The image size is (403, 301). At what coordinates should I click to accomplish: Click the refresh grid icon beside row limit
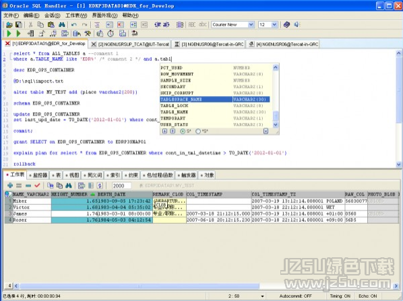coord(100,185)
